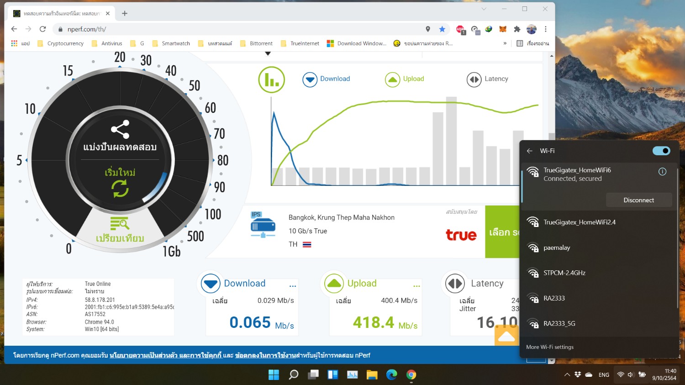Viewport: 685px width, 385px height.
Task: Select the RA2333_5G Wi-Fi network
Action: (x=599, y=324)
